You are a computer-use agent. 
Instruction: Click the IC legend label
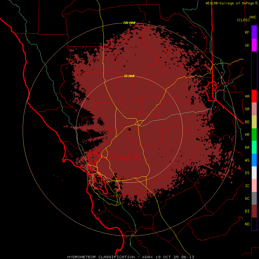[x=247, y=186]
